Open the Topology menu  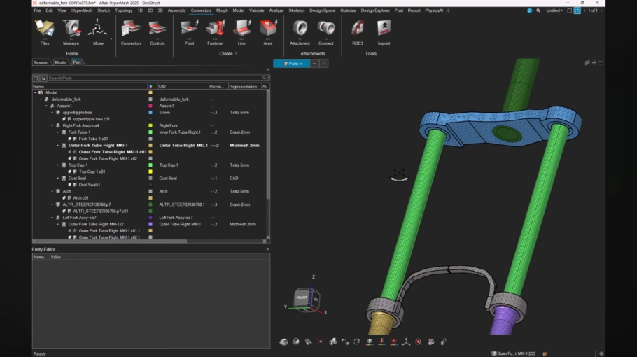pos(123,10)
